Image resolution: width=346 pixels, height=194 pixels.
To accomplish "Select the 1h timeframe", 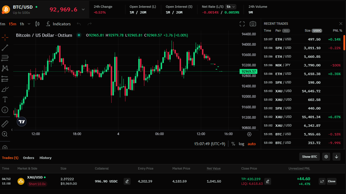I will click(x=22, y=24).
